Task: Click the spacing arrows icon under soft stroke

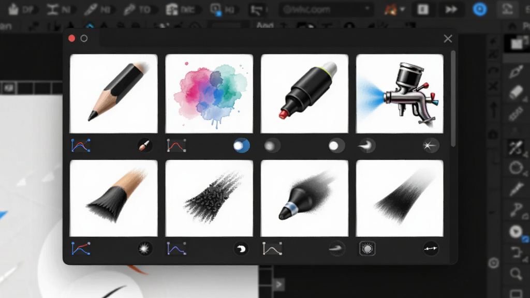Action: tap(431, 249)
